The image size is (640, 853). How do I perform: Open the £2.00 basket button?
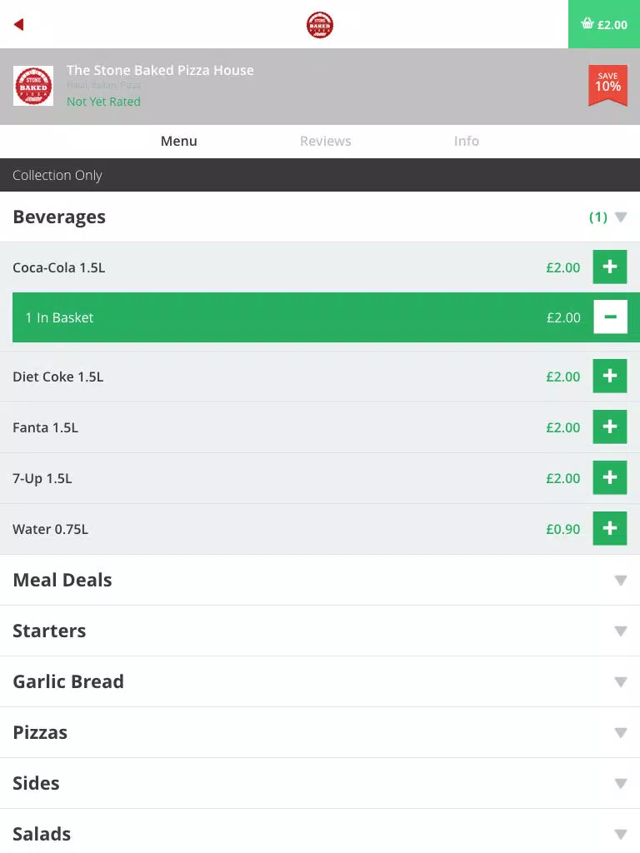[x=604, y=24]
